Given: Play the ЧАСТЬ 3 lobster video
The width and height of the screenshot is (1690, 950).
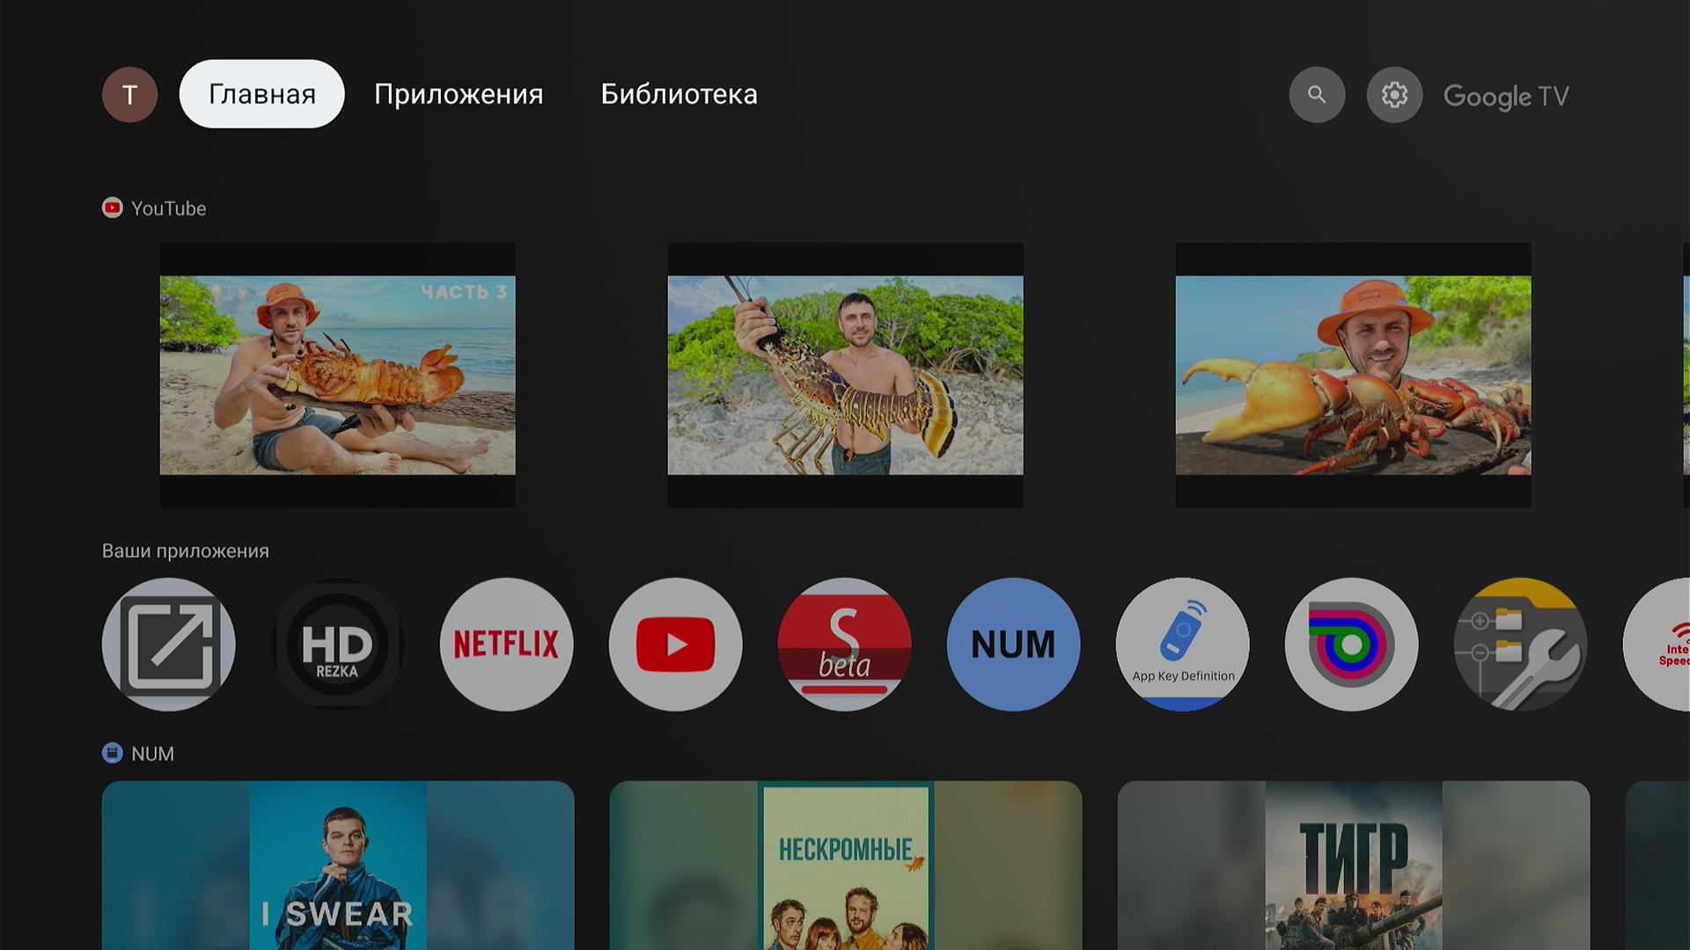Looking at the screenshot, I should (x=337, y=376).
